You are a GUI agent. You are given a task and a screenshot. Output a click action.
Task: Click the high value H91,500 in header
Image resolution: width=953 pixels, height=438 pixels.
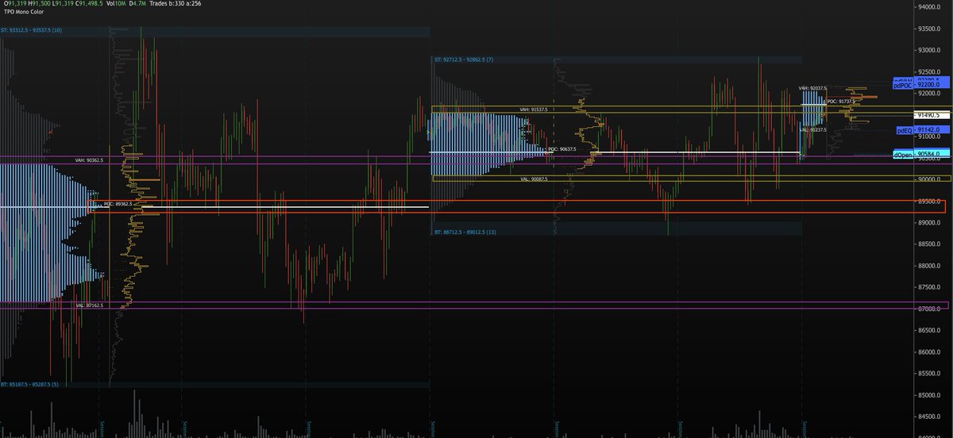coord(40,4)
